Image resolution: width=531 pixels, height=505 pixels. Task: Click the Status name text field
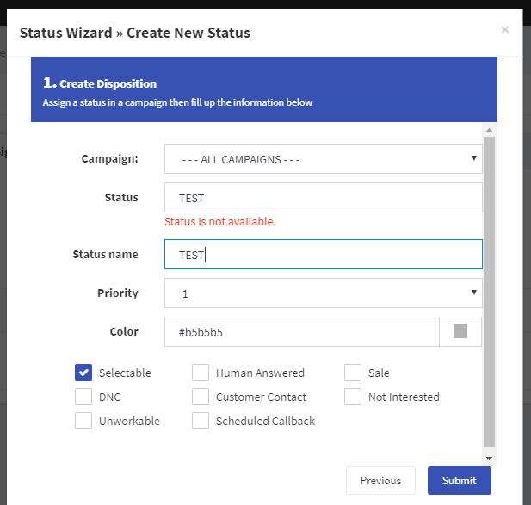323,254
